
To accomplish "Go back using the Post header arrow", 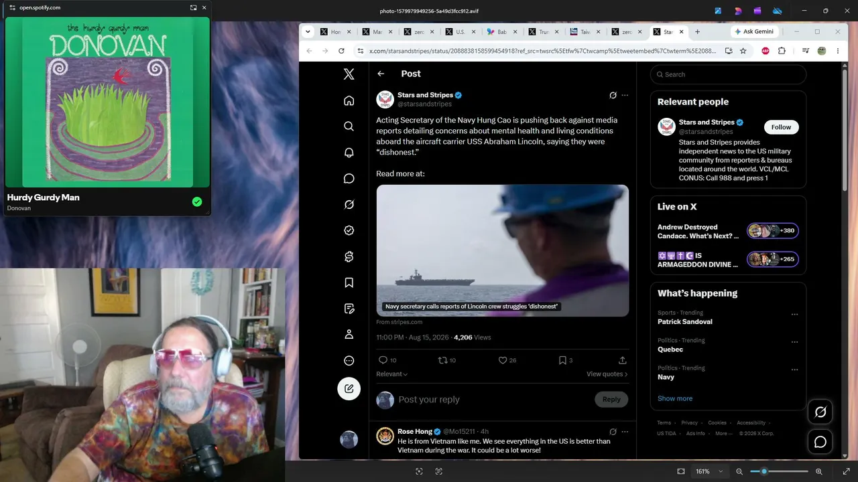I will point(381,74).
